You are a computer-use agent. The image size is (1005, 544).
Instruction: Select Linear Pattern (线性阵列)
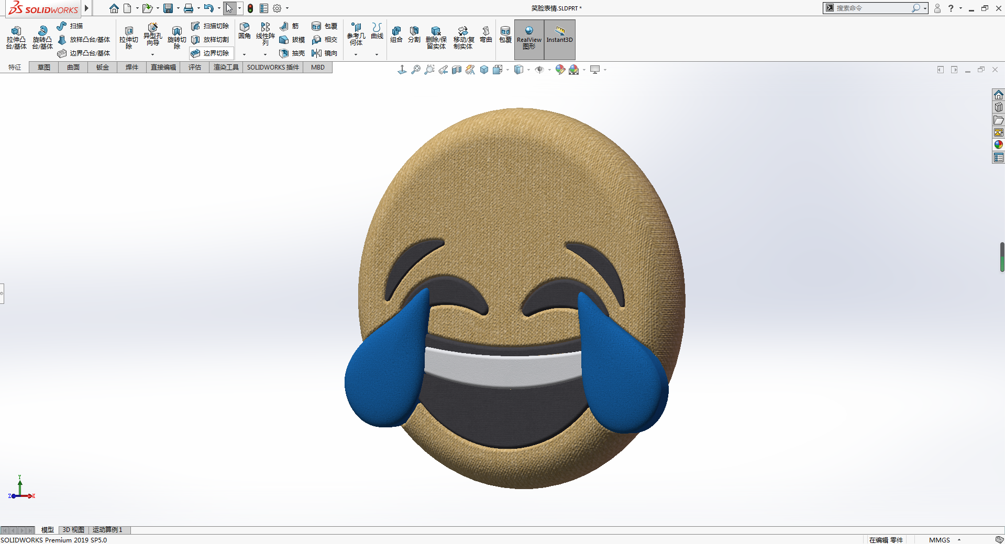[266, 34]
